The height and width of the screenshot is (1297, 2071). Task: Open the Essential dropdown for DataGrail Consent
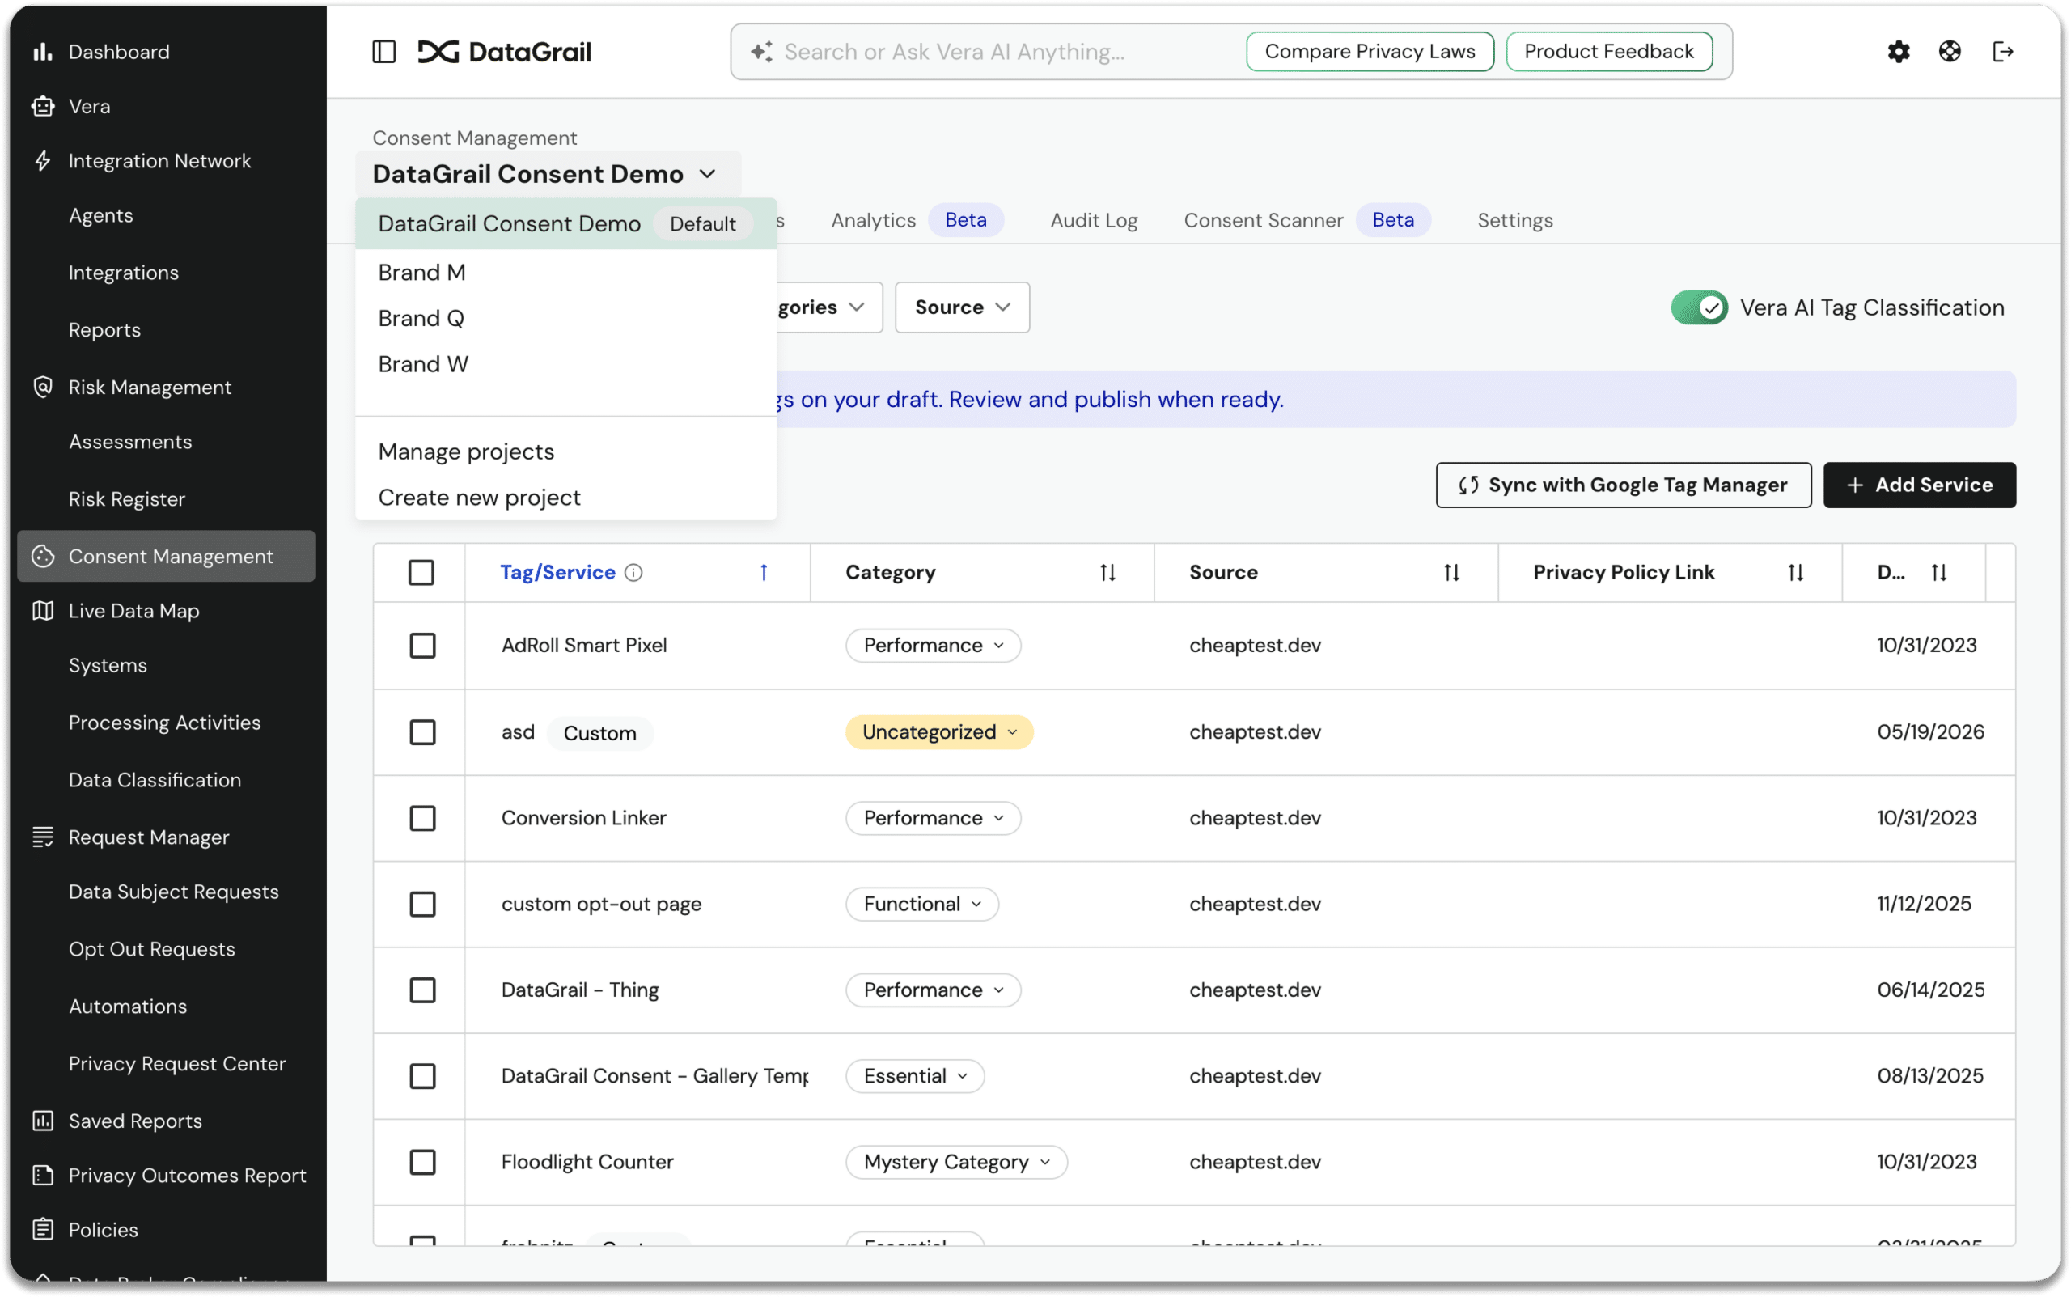click(x=914, y=1075)
